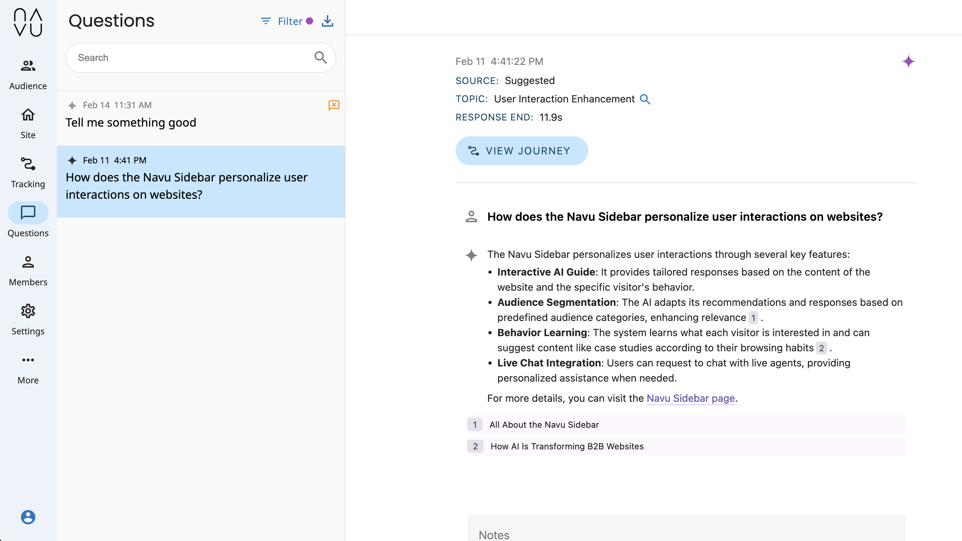Viewport: 962px width, 541px height.
Task: Select the Members sidebar icon
Action: coord(28,263)
